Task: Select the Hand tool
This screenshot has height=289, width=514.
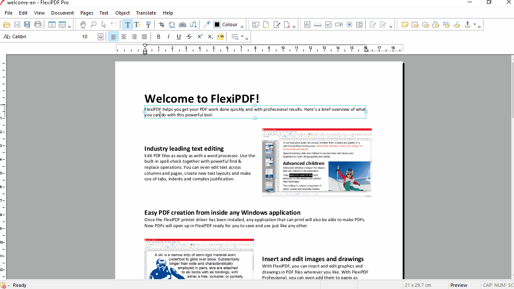Action: (x=83, y=24)
